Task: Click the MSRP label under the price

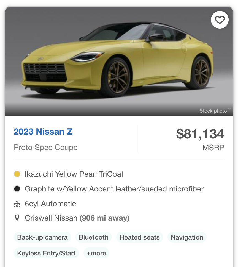Action: (x=213, y=148)
